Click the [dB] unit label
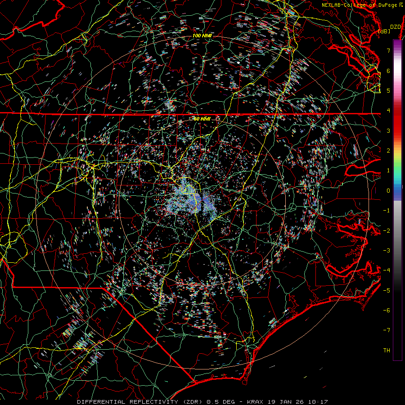The height and width of the screenshot is (405, 405). [384, 31]
